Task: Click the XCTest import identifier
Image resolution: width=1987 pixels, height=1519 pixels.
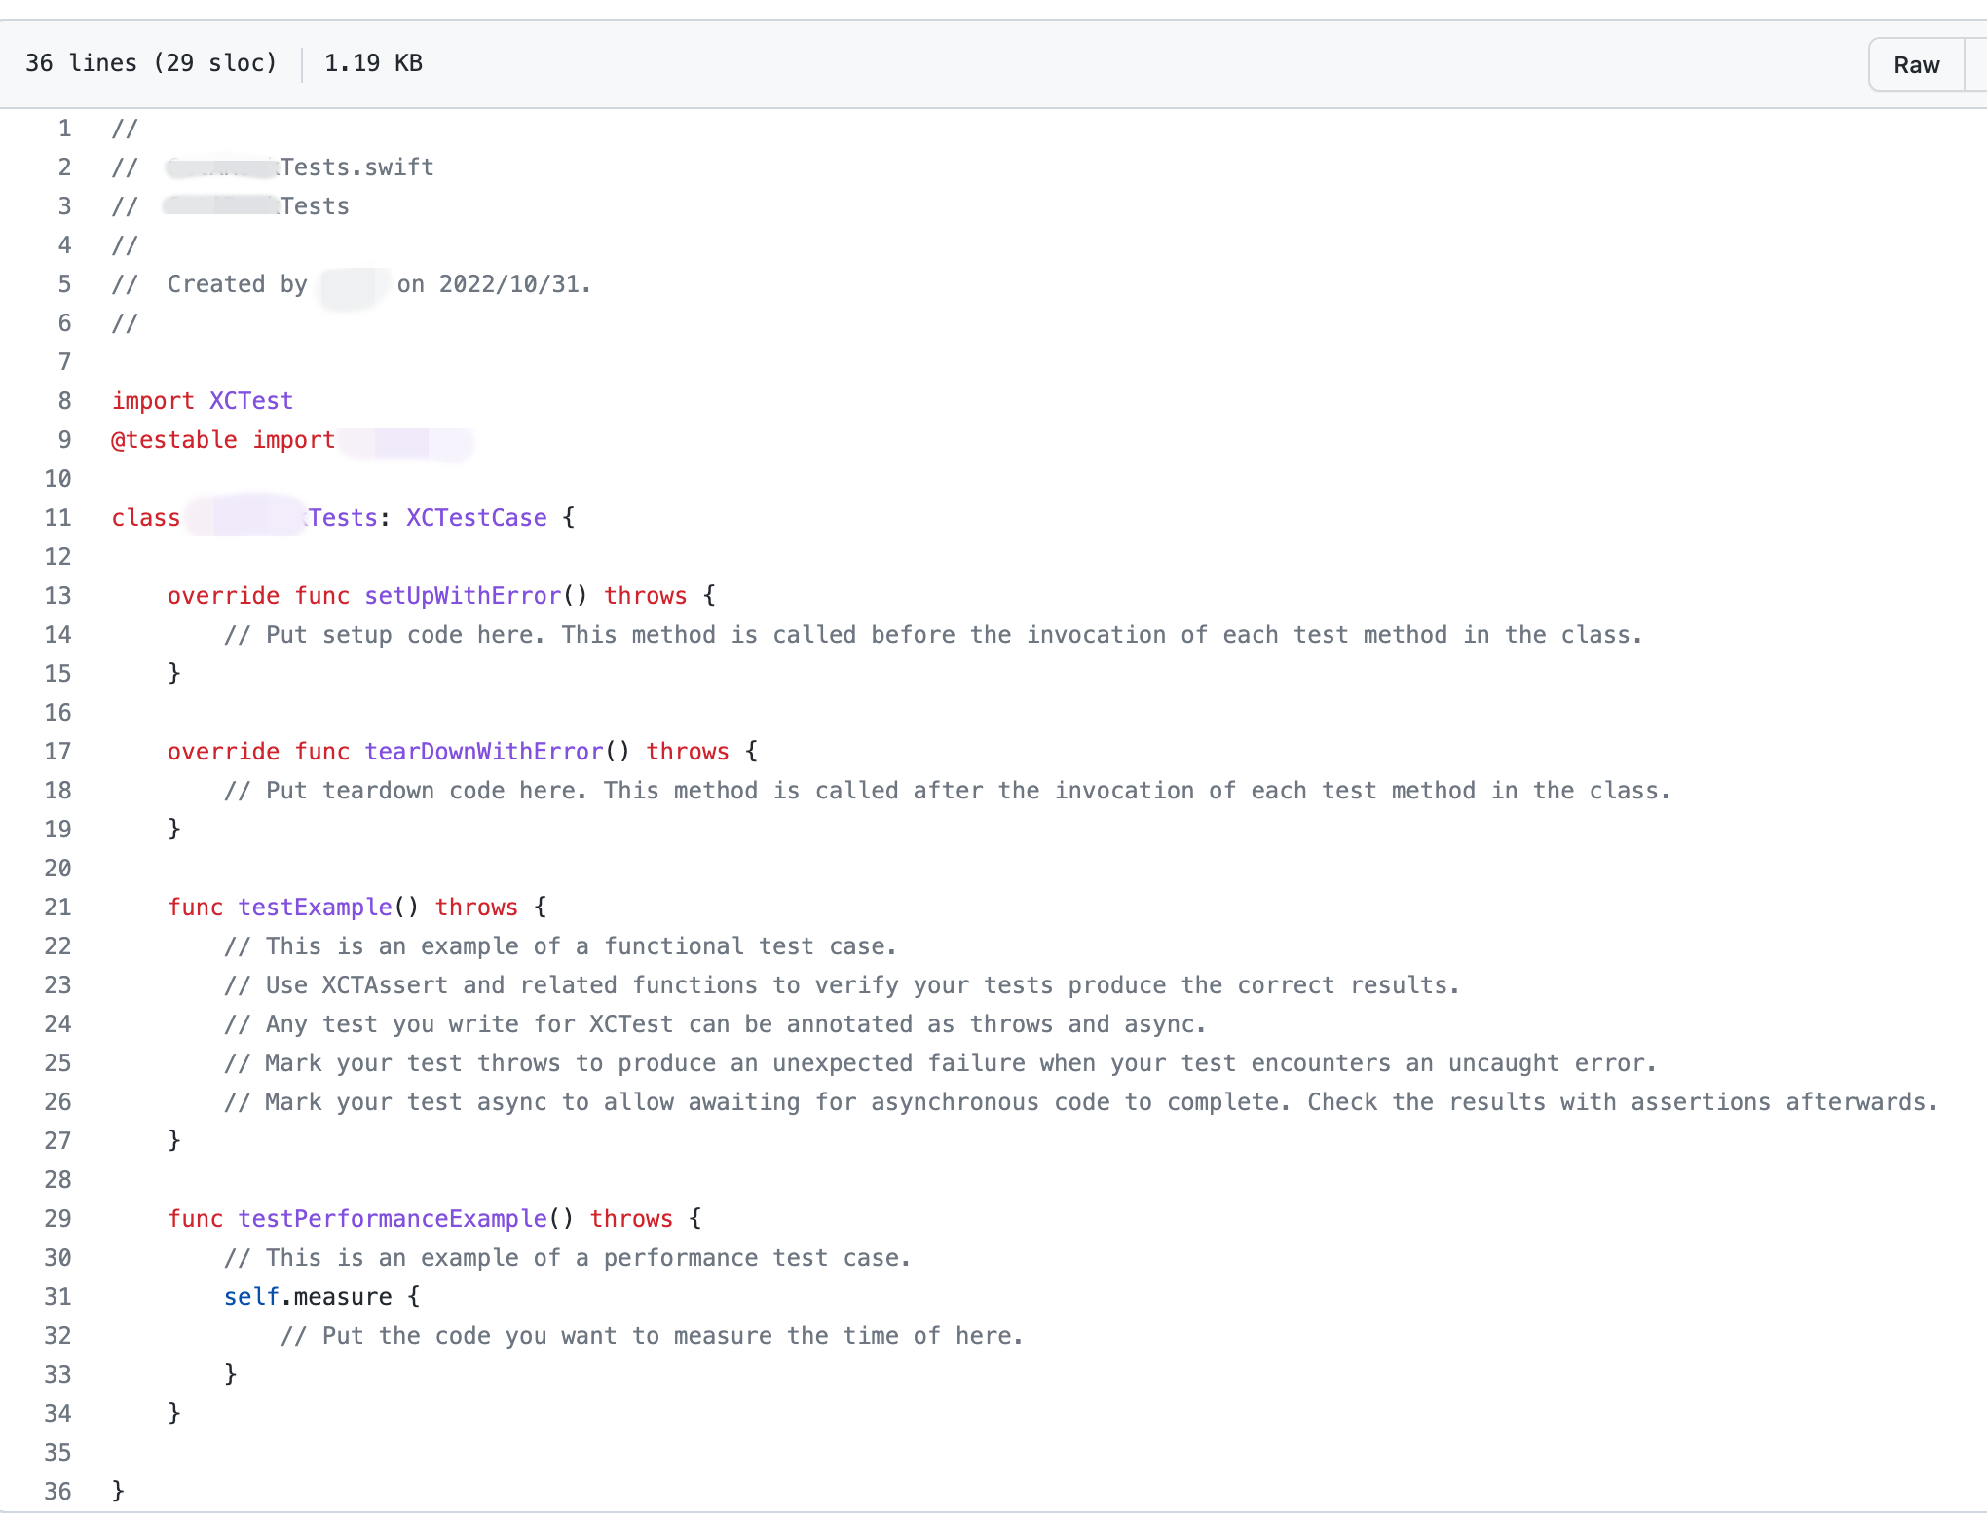Action: tap(251, 401)
